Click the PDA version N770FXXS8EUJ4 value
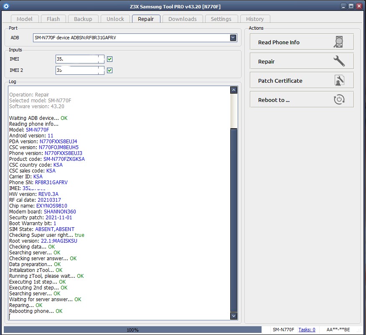The height and width of the screenshot is (335, 366). (58, 141)
